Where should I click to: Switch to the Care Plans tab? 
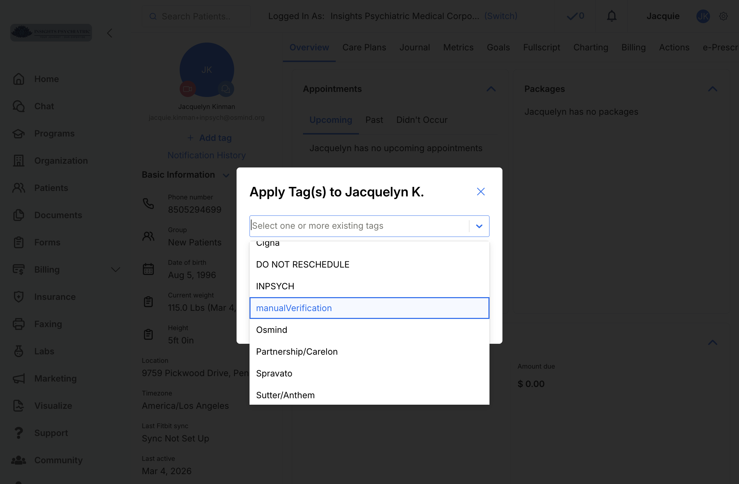pyautogui.click(x=364, y=47)
